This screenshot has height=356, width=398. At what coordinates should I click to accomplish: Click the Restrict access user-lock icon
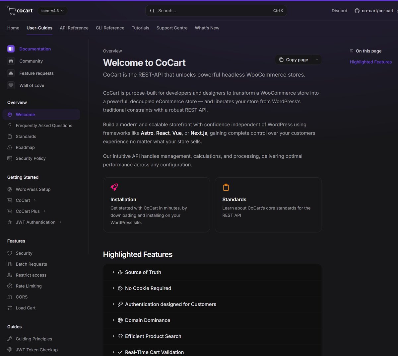tap(10, 275)
